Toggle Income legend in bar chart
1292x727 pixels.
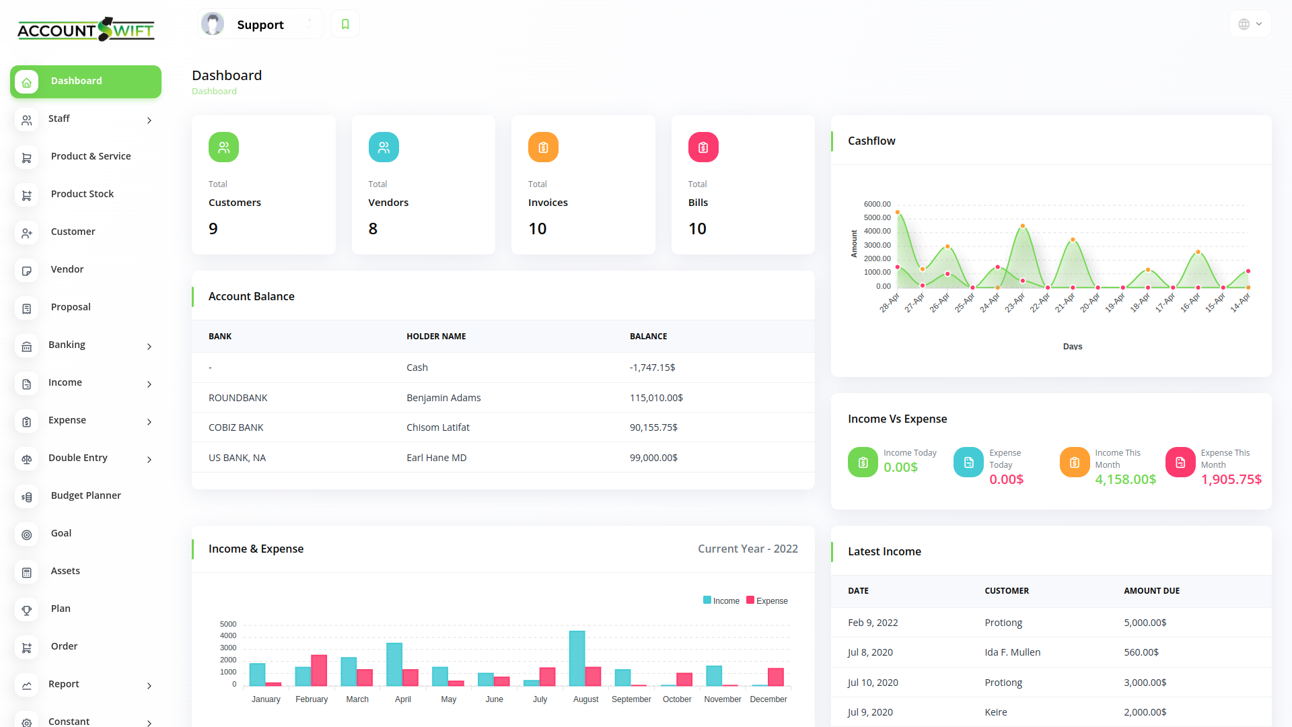721,600
